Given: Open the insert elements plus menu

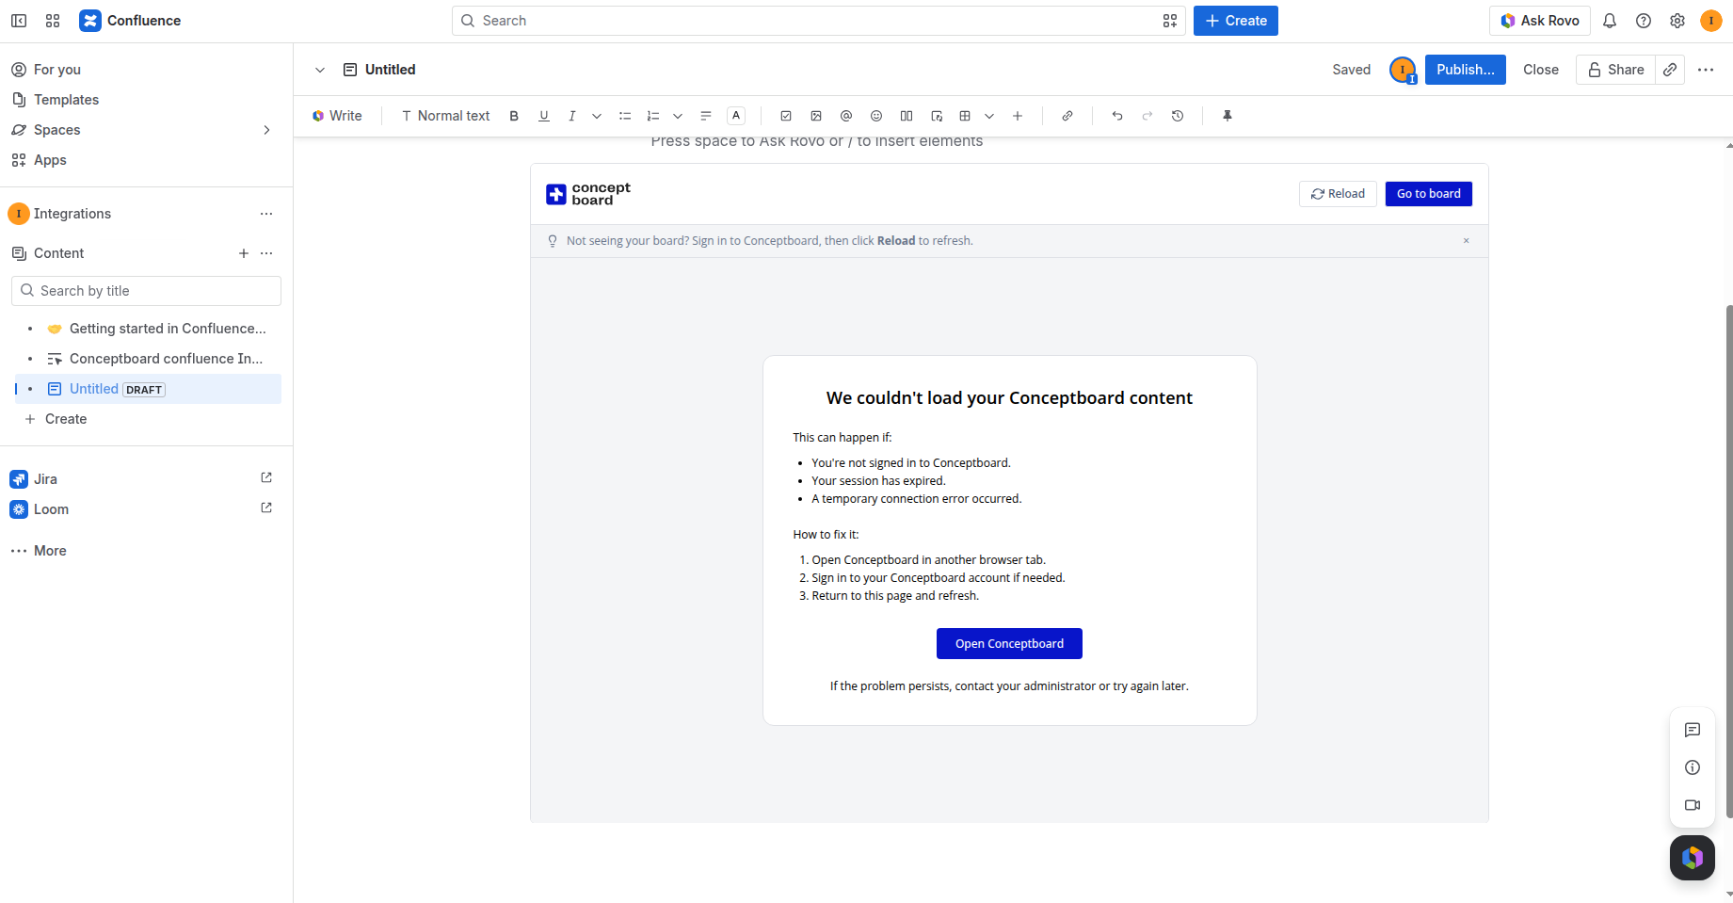Looking at the screenshot, I should click(x=1018, y=116).
